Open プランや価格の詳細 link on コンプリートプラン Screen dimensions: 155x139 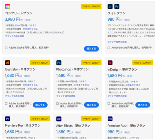click(x=15, y=36)
